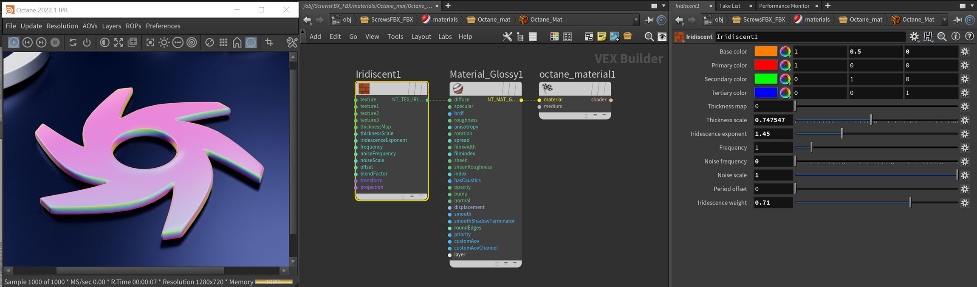Click the home icon in IPR toolbar
This screenshot has width=977, height=287.
[x=237, y=42]
